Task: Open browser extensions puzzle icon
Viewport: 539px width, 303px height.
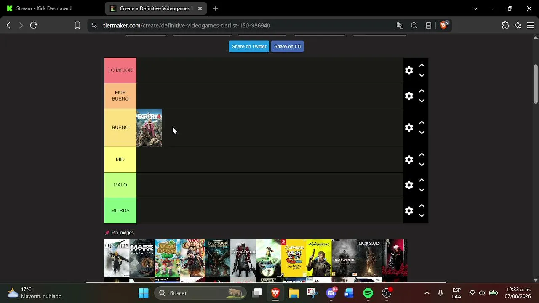Action: 506,25
